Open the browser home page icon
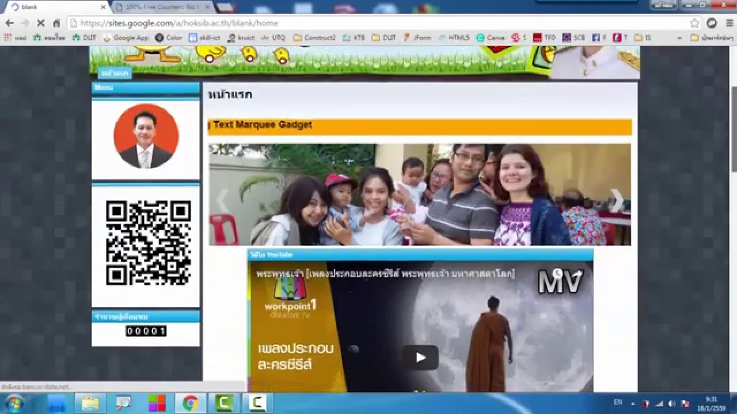The height and width of the screenshot is (414, 737). point(56,23)
